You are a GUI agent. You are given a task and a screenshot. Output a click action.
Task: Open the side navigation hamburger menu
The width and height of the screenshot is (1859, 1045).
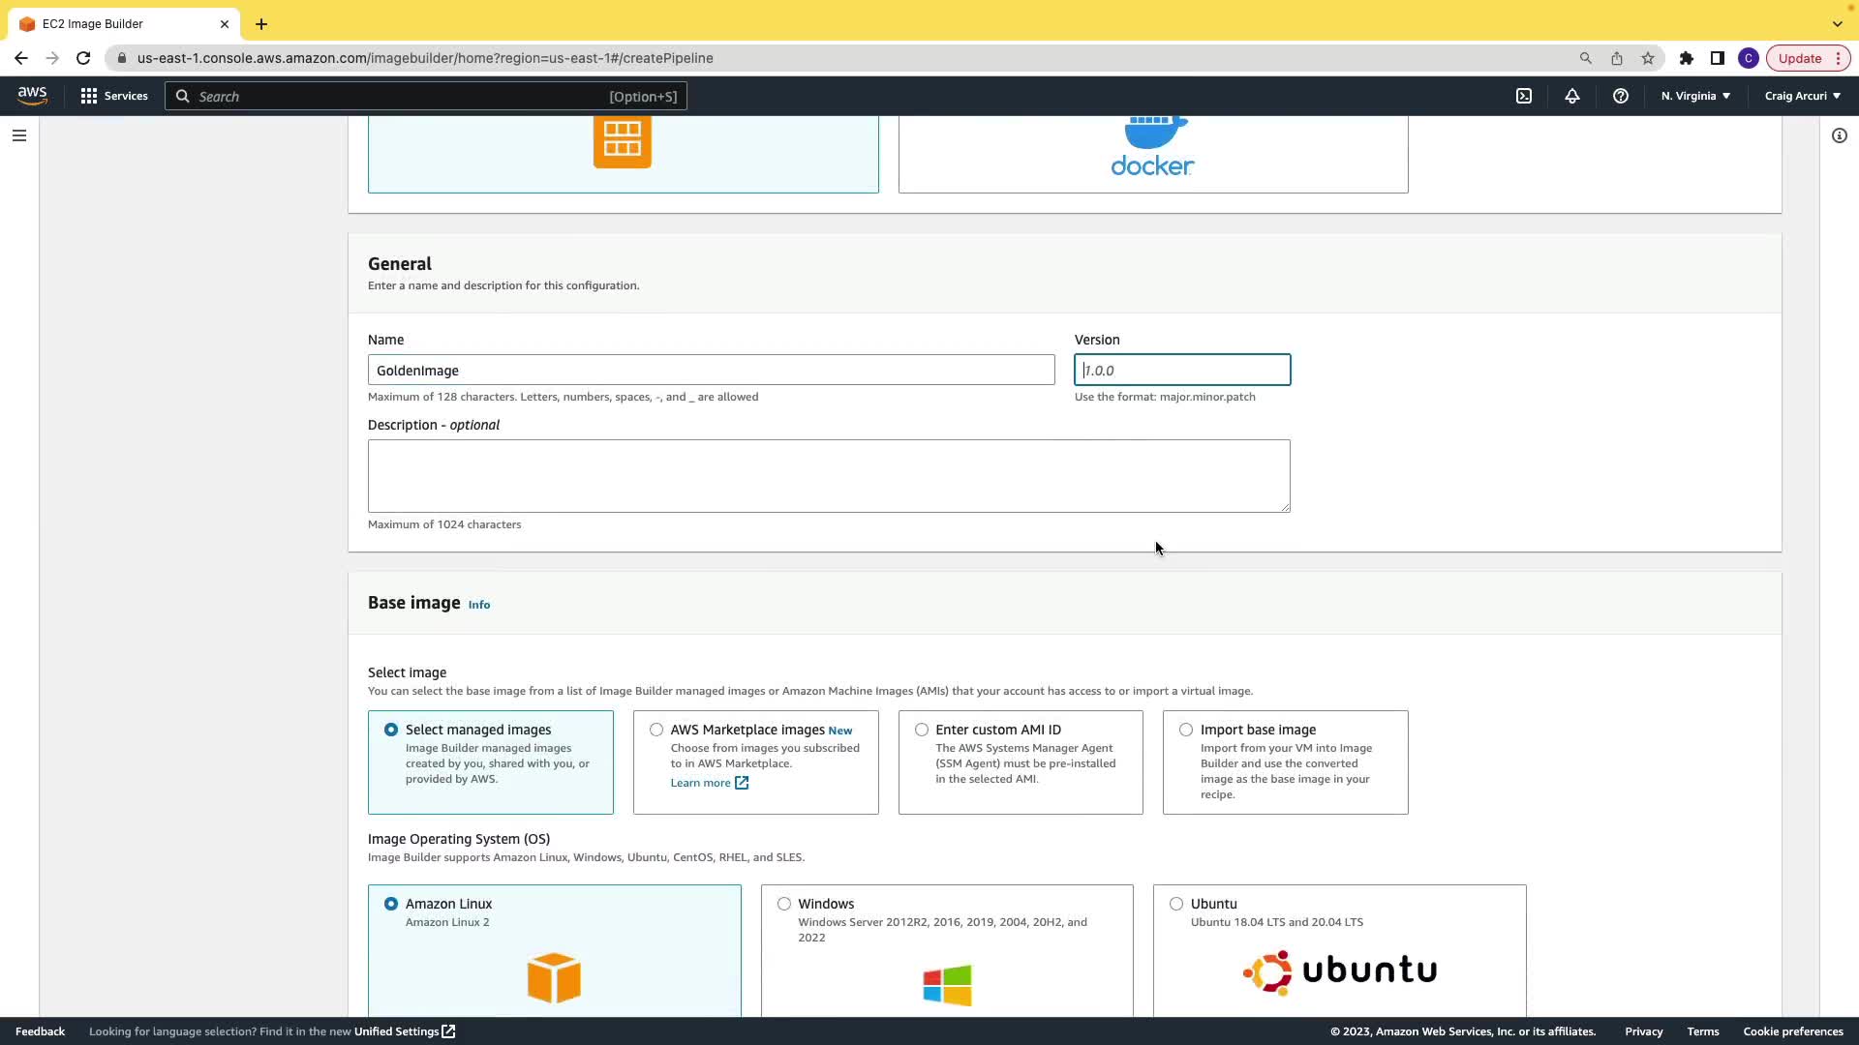(19, 135)
